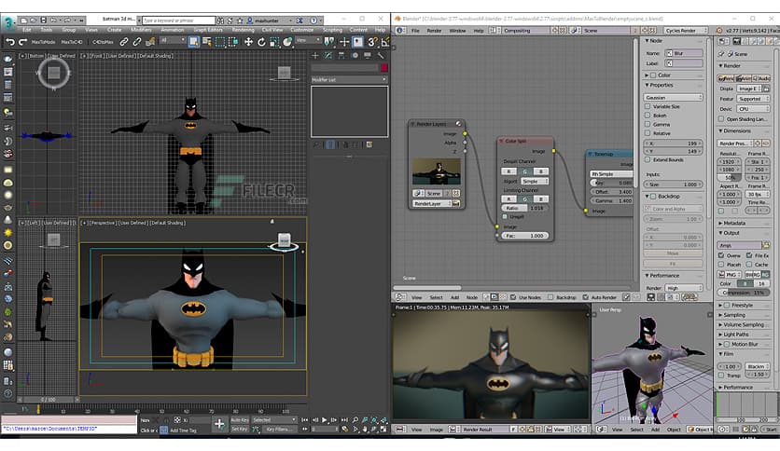The image size is (780, 451).
Task: Click the ViewCube in the Perspective viewport
Action: point(284,241)
